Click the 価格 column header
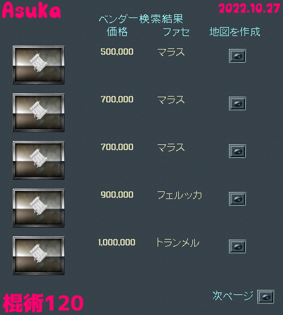The image size is (283, 315). coord(117,32)
